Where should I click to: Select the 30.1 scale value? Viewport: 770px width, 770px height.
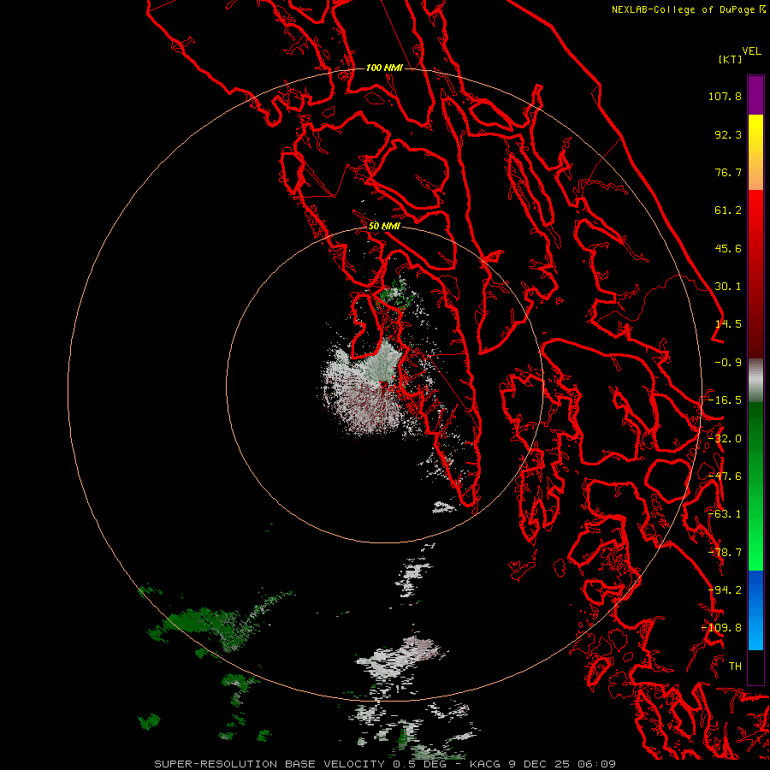728,287
